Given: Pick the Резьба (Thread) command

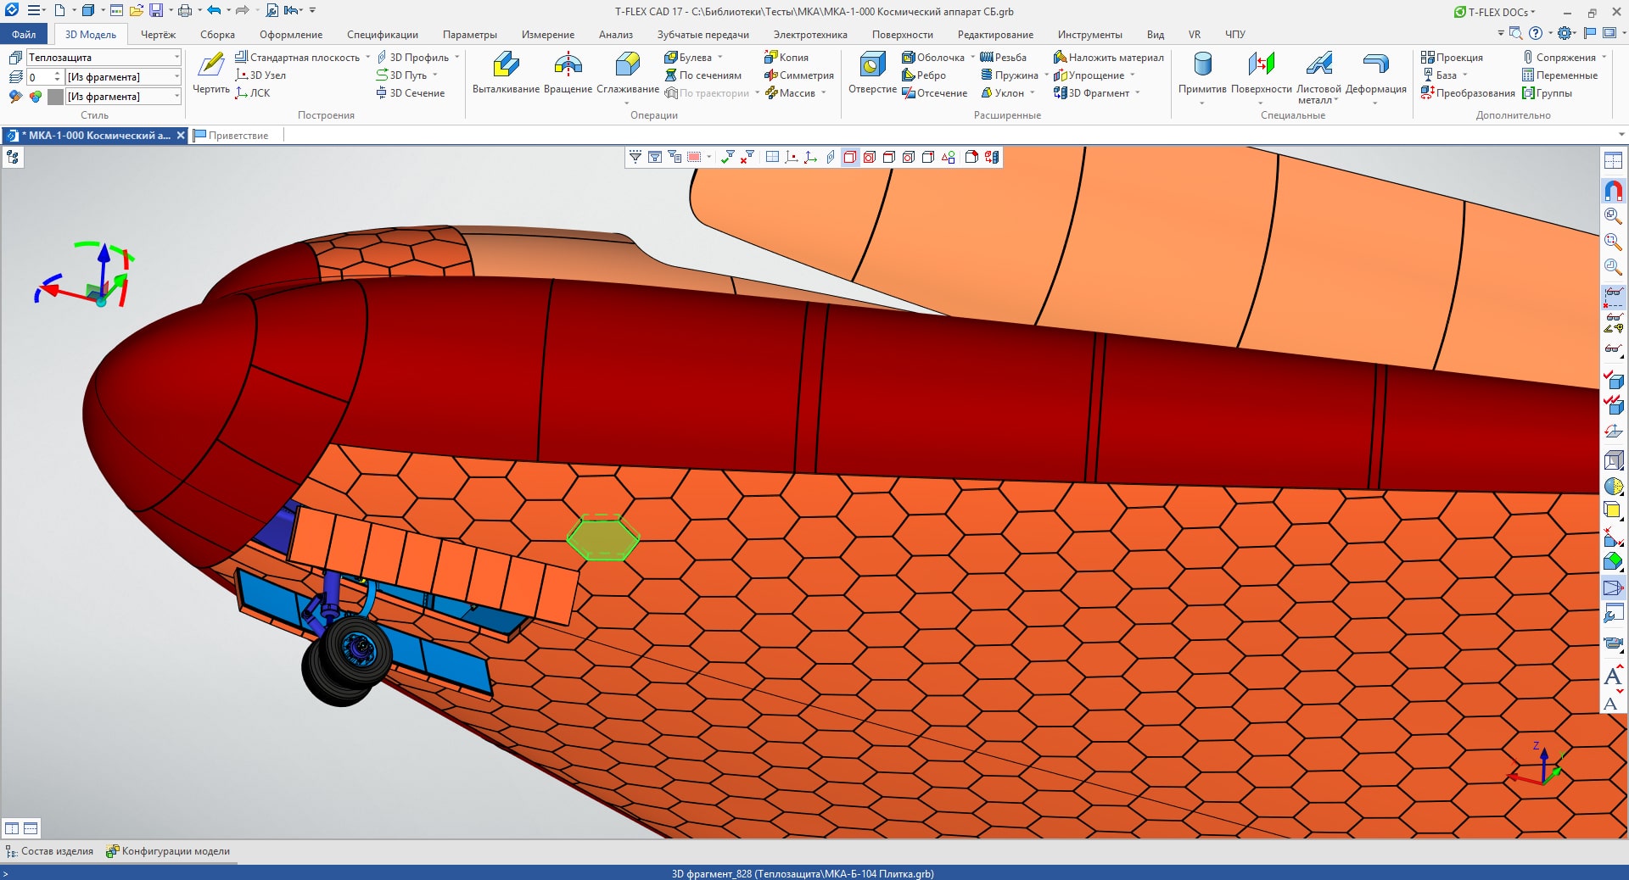Looking at the screenshot, I should pyautogui.click(x=1004, y=58).
